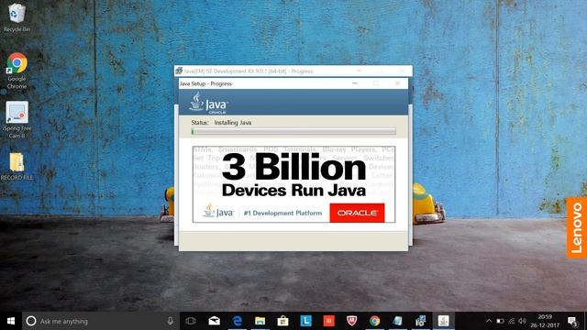
Task: Click the blue L app taskbar icon
Action: 305,321
